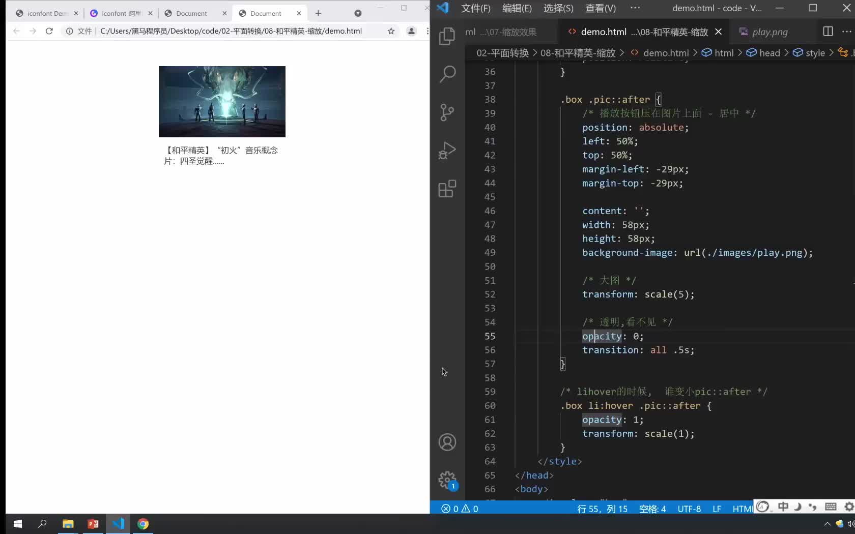Click the 08-和平精英-缩放 breadcrumb
This screenshot has height=534, width=855.
click(578, 53)
